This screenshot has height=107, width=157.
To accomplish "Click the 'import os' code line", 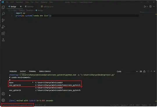I will (x=20, y=13).
